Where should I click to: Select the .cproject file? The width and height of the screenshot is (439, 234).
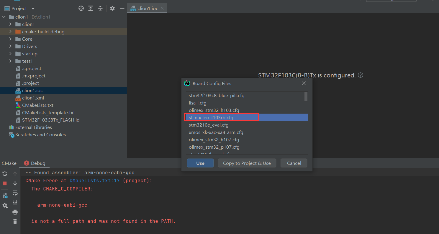coord(32,69)
